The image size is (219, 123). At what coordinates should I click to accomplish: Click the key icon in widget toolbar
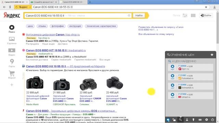pyautogui.click(x=193, y=120)
